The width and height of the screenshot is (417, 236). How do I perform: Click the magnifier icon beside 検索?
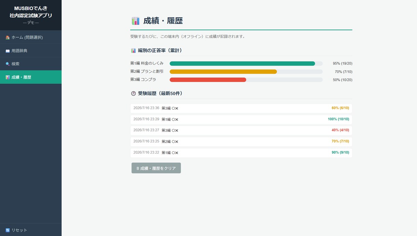pos(8,64)
